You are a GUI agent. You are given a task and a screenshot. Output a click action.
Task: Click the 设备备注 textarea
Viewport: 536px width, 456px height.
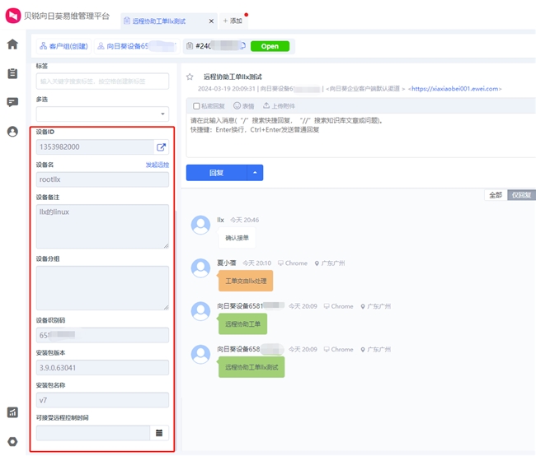click(x=102, y=226)
